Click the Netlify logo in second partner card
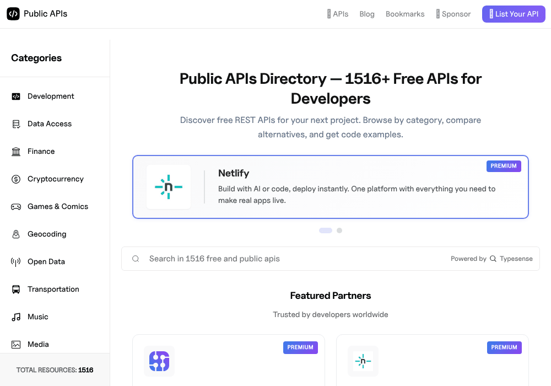This screenshot has height=386, width=551. 363,361
